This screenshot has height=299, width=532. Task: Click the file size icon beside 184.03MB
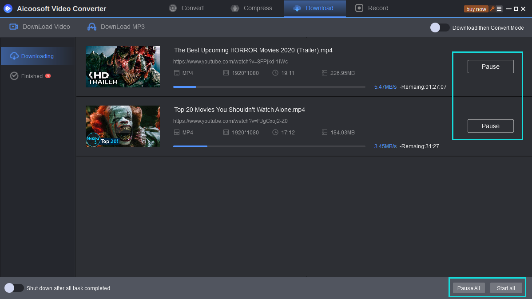coord(324,132)
